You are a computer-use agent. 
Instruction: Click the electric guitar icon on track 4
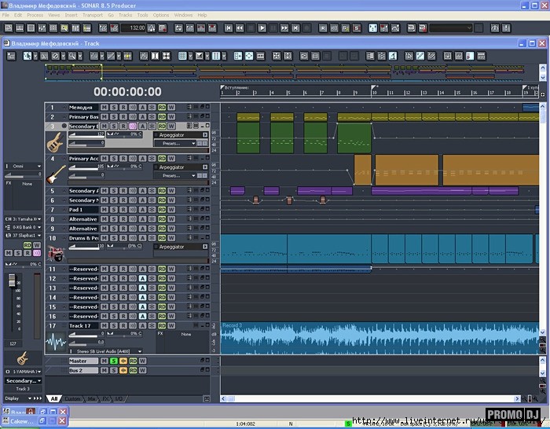55,175
